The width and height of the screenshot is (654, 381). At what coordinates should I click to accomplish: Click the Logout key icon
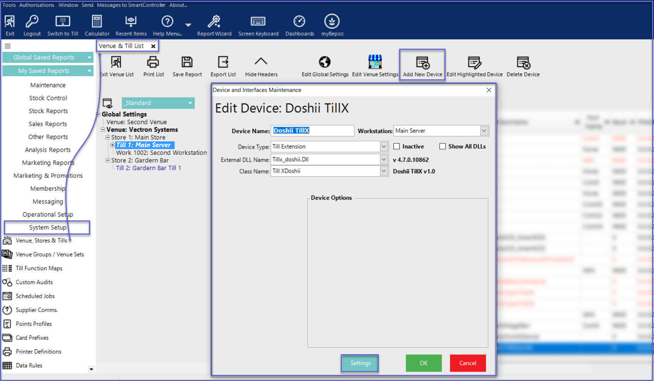click(32, 22)
